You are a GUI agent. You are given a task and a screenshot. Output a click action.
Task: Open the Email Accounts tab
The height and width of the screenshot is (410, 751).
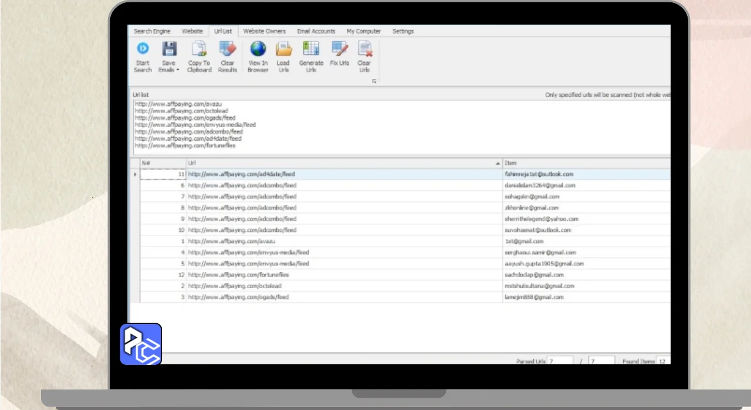pyautogui.click(x=316, y=31)
